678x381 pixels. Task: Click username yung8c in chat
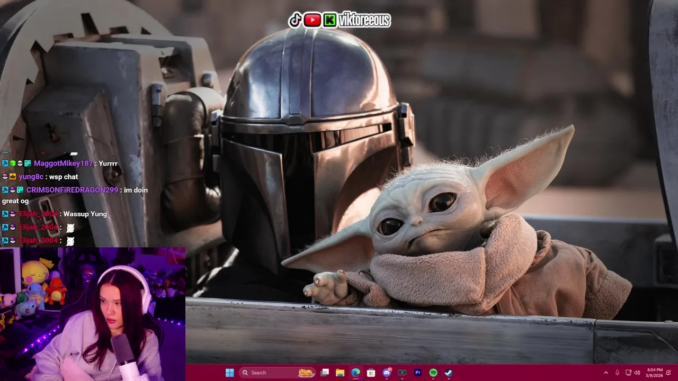pos(32,177)
